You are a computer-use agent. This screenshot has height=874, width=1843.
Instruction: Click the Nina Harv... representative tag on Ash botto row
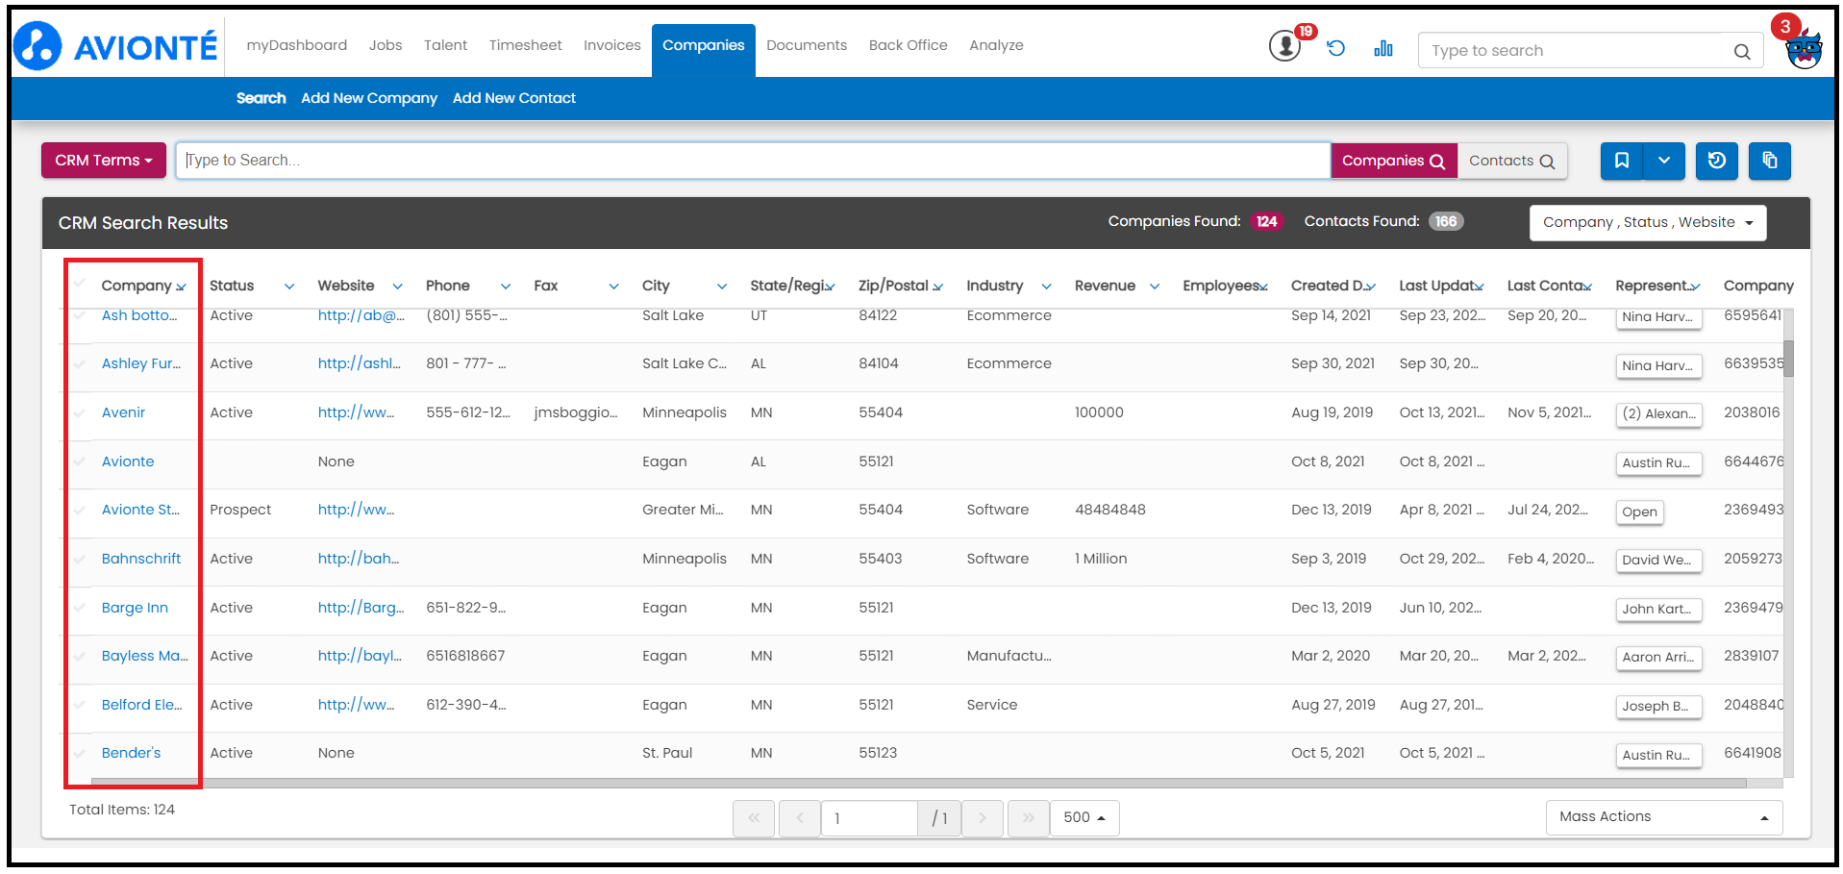[x=1658, y=316]
